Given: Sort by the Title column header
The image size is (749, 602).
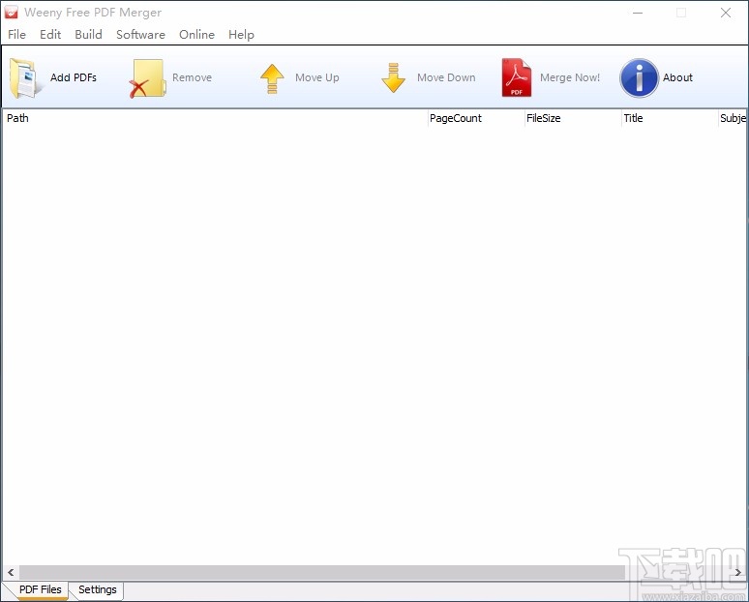Looking at the screenshot, I should (670, 118).
